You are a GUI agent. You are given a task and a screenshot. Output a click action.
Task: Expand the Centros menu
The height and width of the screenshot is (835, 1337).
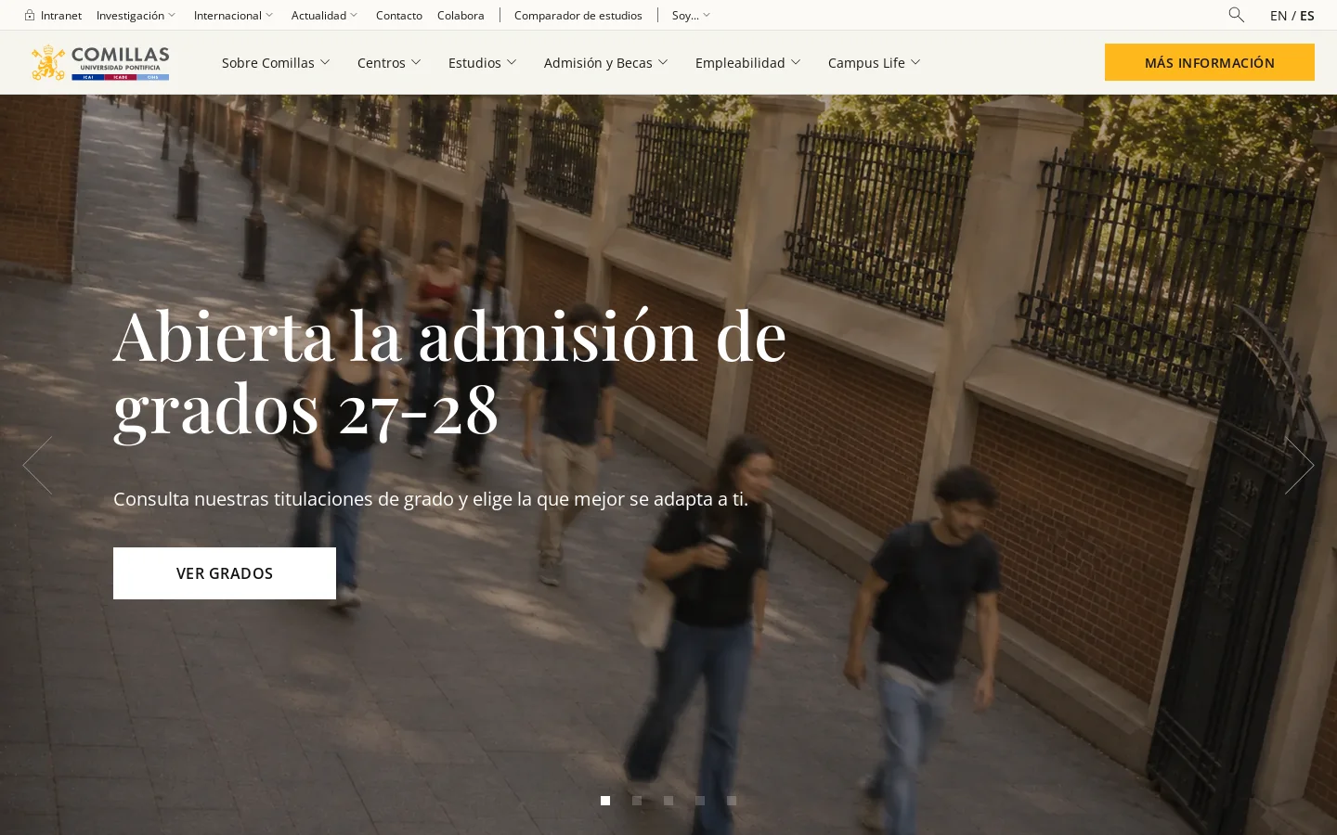[x=389, y=63]
